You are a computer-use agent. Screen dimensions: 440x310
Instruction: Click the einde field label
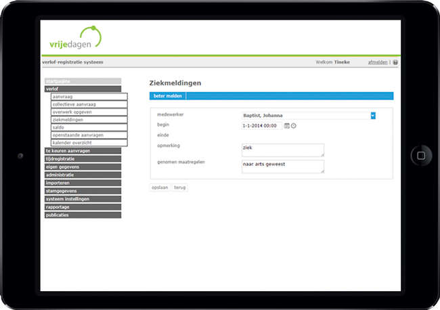(163, 135)
